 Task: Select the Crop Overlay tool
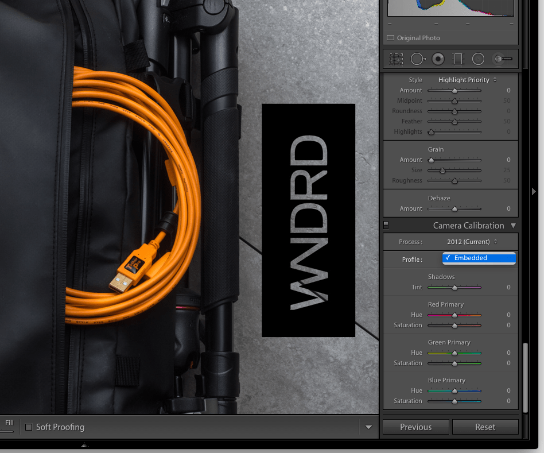pyautogui.click(x=395, y=59)
